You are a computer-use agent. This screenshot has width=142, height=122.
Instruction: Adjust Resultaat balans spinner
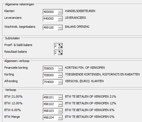[x=60, y=52]
